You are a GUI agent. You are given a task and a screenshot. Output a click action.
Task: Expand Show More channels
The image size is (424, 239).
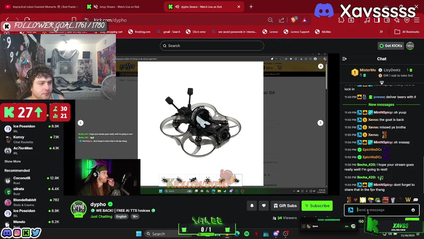pyautogui.click(x=13, y=161)
